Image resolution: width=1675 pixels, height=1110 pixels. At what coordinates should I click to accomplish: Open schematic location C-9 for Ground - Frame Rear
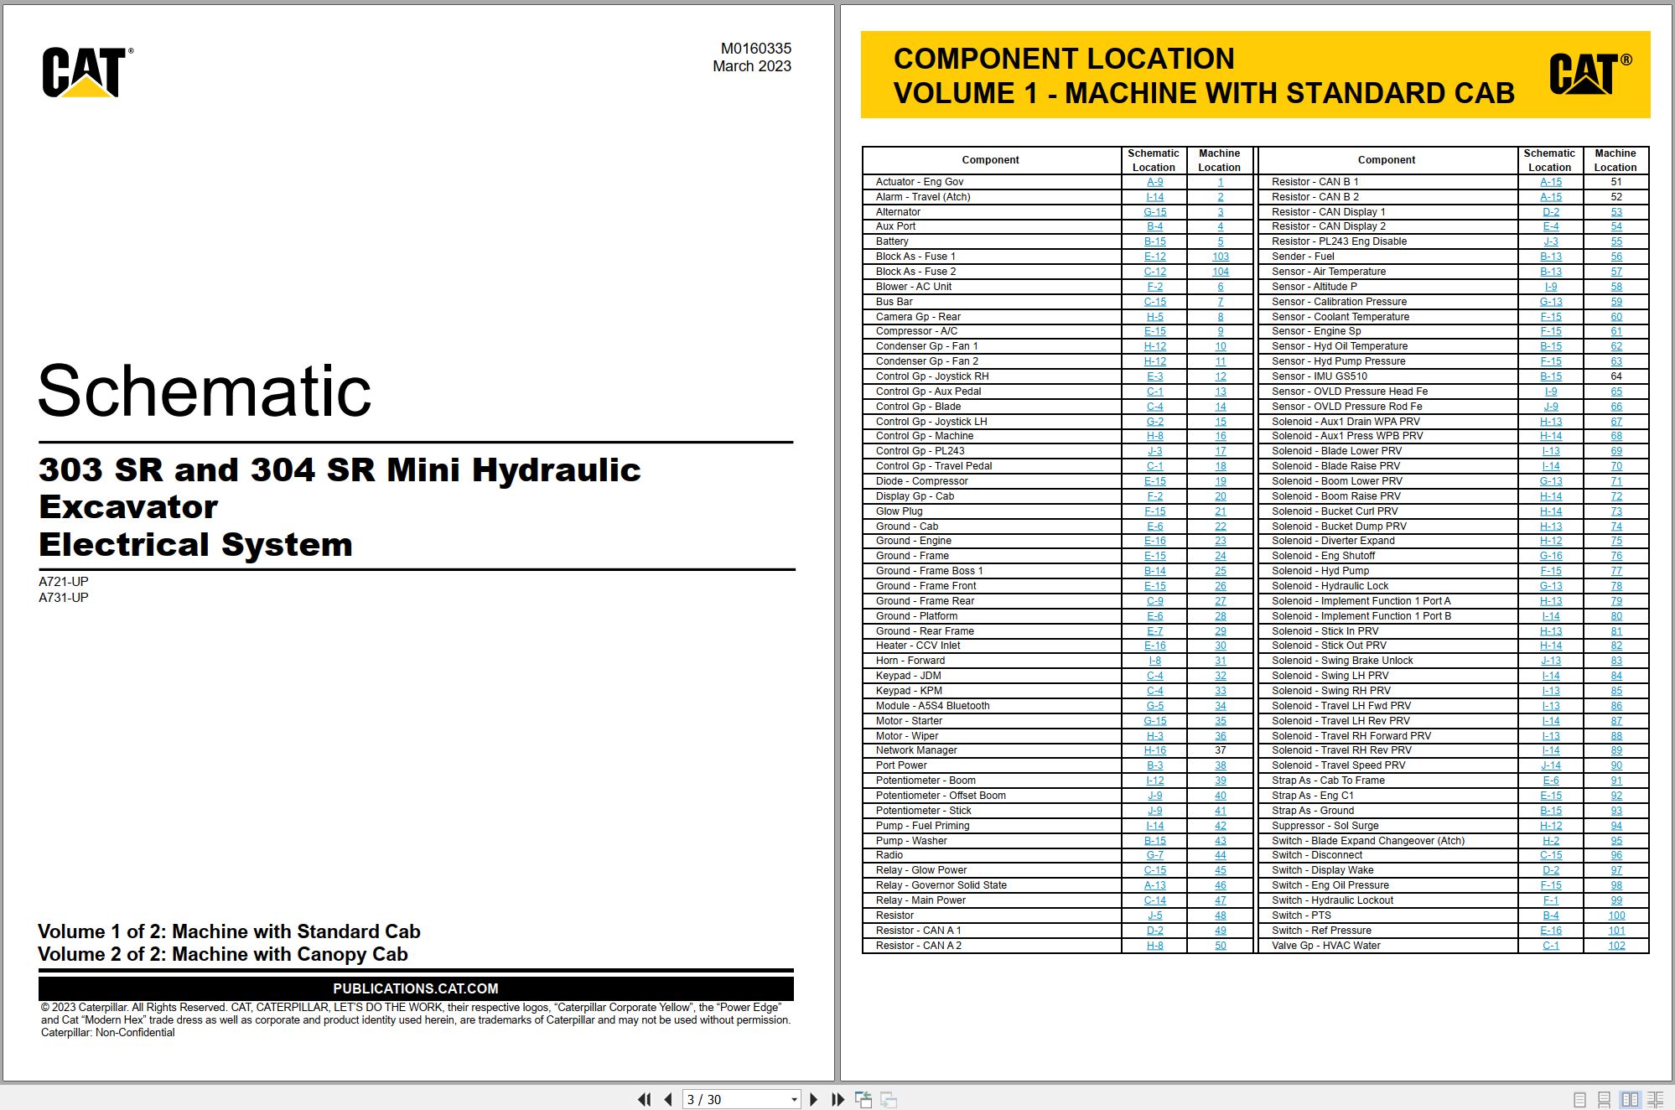[x=1154, y=601]
